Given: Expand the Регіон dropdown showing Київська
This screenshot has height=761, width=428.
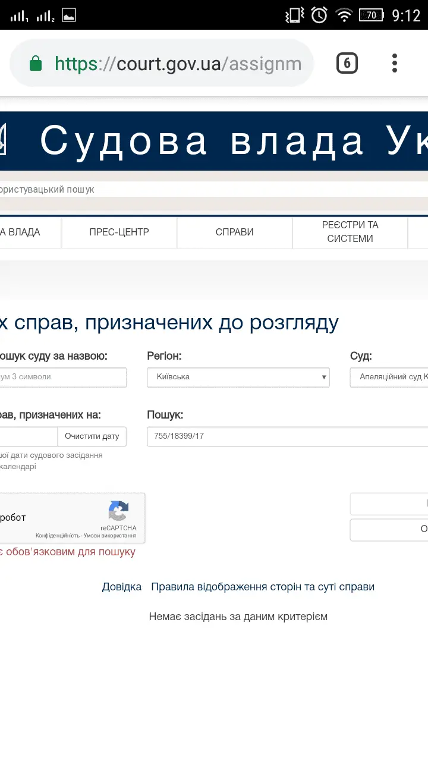Looking at the screenshot, I should (238, 377).
